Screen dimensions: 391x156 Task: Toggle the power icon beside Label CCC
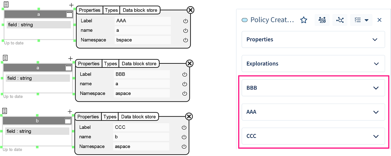pyautogui.click(x=183, y=128)
